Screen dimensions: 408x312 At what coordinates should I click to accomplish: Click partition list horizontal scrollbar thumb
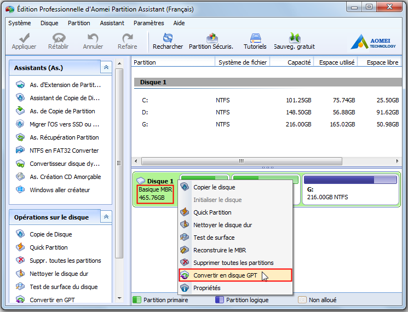tap(242, 161)
